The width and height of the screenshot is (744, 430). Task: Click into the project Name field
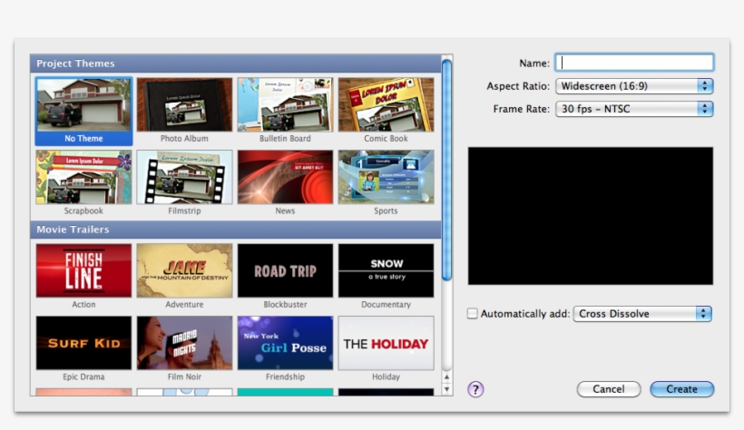pos(634,63)
